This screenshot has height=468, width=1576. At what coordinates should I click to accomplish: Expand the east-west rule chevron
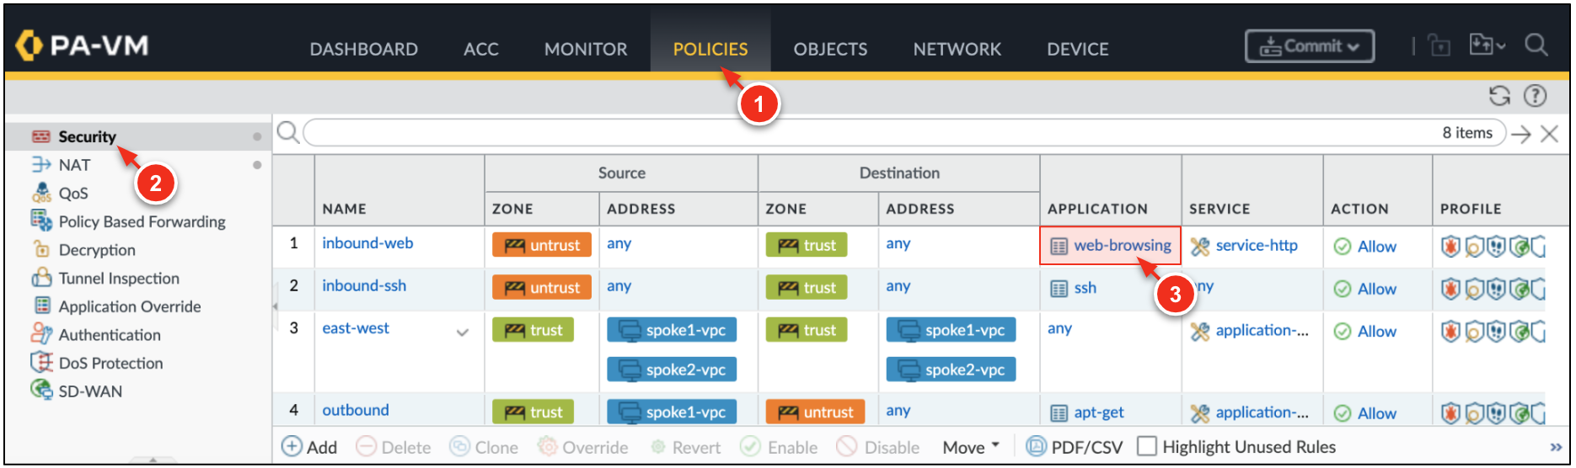(463, 332)
